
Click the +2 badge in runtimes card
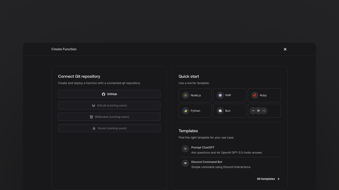[x=264, y=111]
